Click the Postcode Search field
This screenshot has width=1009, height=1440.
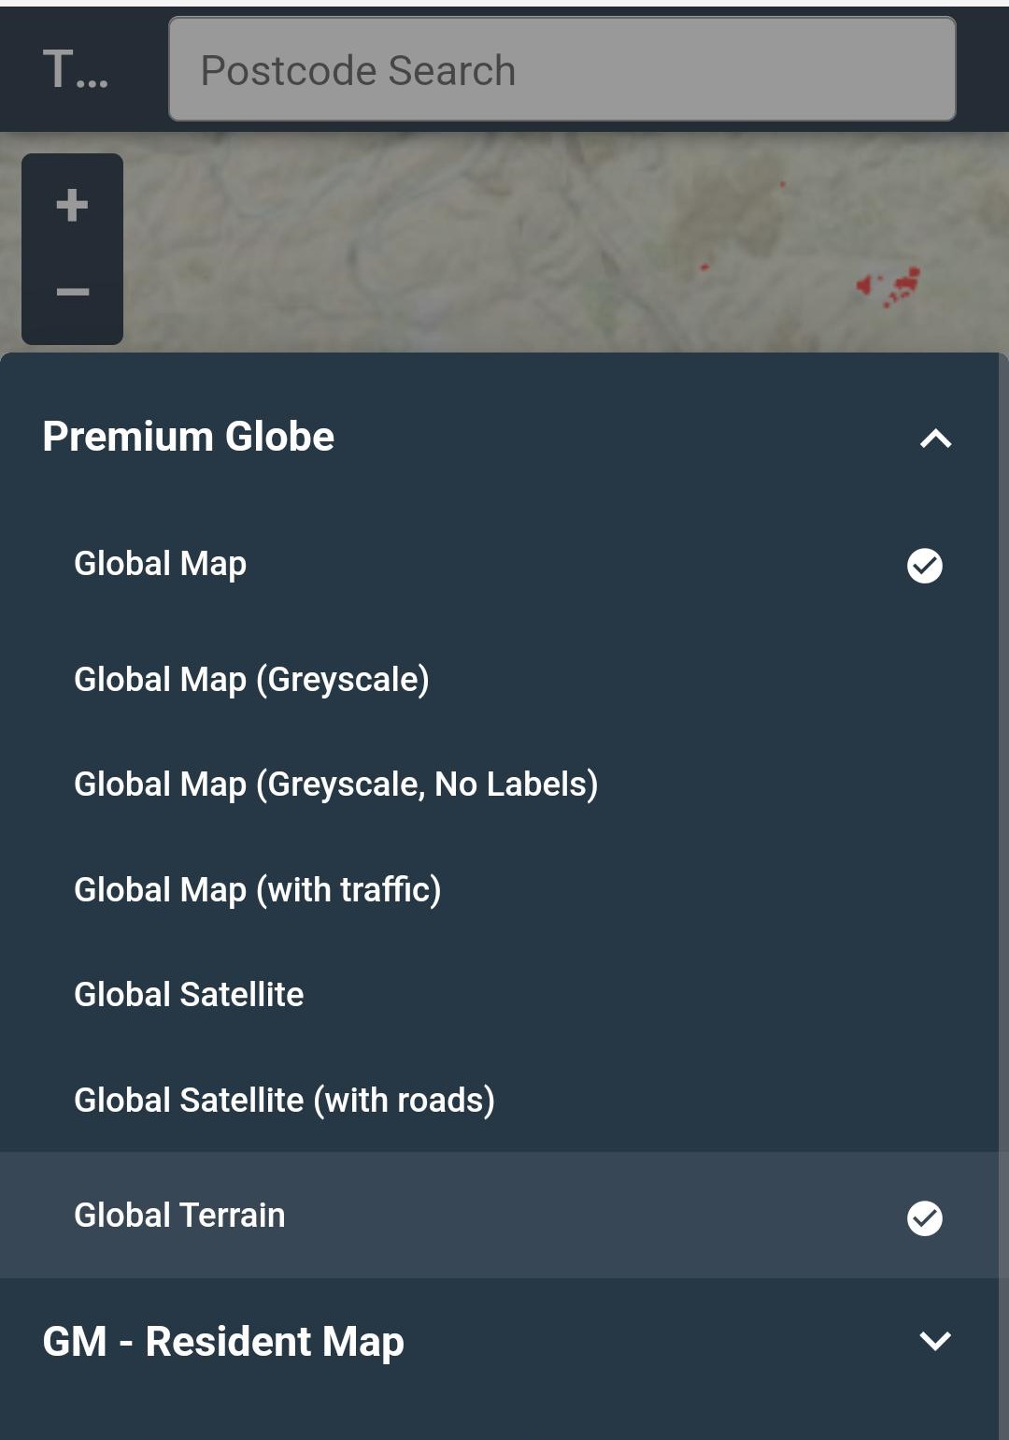[x=561, y=69]
